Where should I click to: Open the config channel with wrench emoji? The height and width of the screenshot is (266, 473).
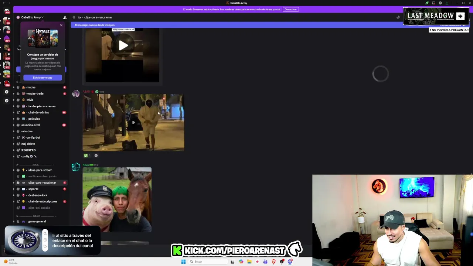point(41,156)
